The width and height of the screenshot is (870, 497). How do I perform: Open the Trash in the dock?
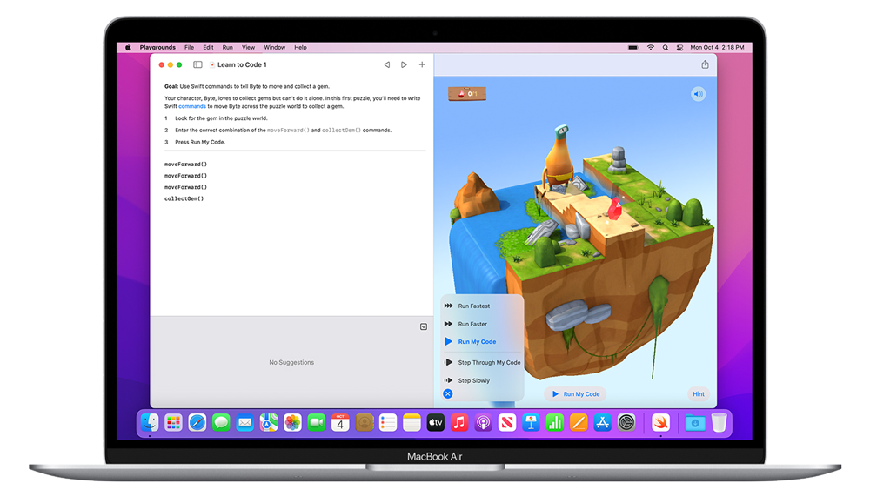coord(719,423)
